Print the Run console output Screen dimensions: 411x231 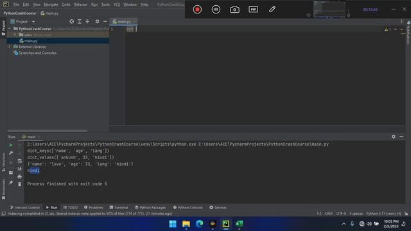(20, 176)
